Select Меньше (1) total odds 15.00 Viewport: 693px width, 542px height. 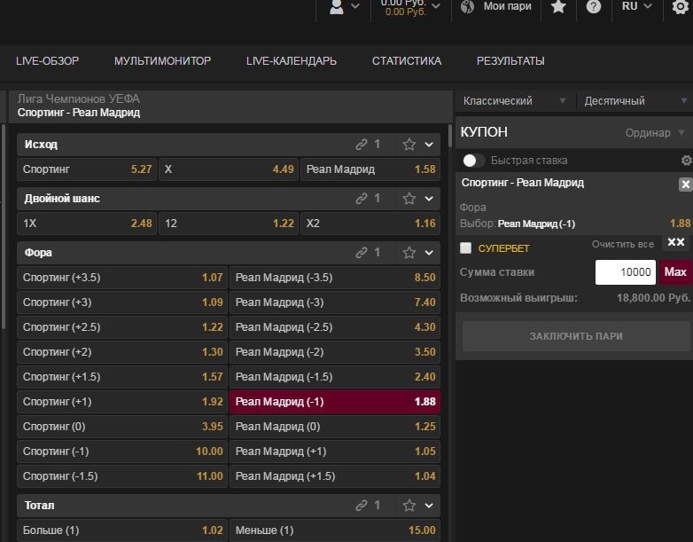335,530
